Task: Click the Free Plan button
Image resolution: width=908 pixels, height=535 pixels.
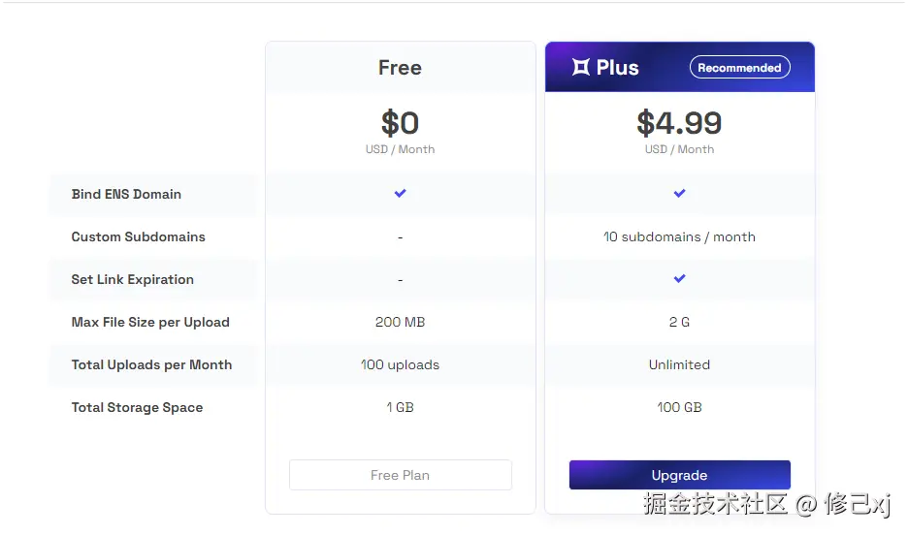Action: tap(400, 475)
